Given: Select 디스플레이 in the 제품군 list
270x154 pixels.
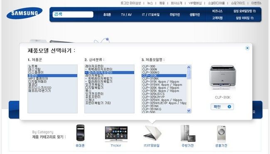Looking at the screenshot, I should 52,72.
